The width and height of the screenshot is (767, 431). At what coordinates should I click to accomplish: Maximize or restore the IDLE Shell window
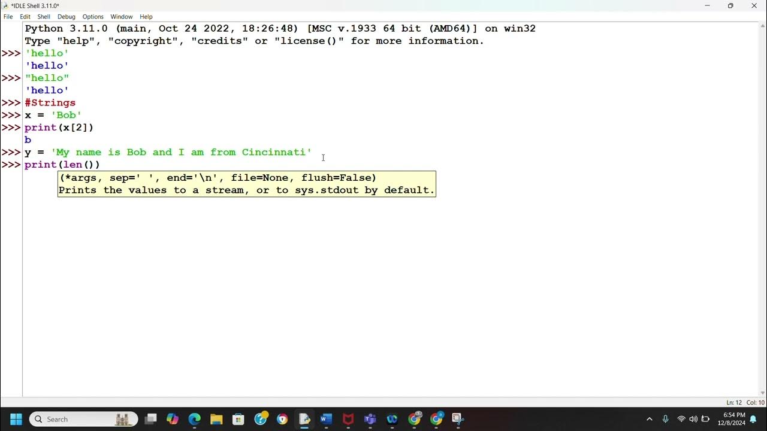coord(730,6)
